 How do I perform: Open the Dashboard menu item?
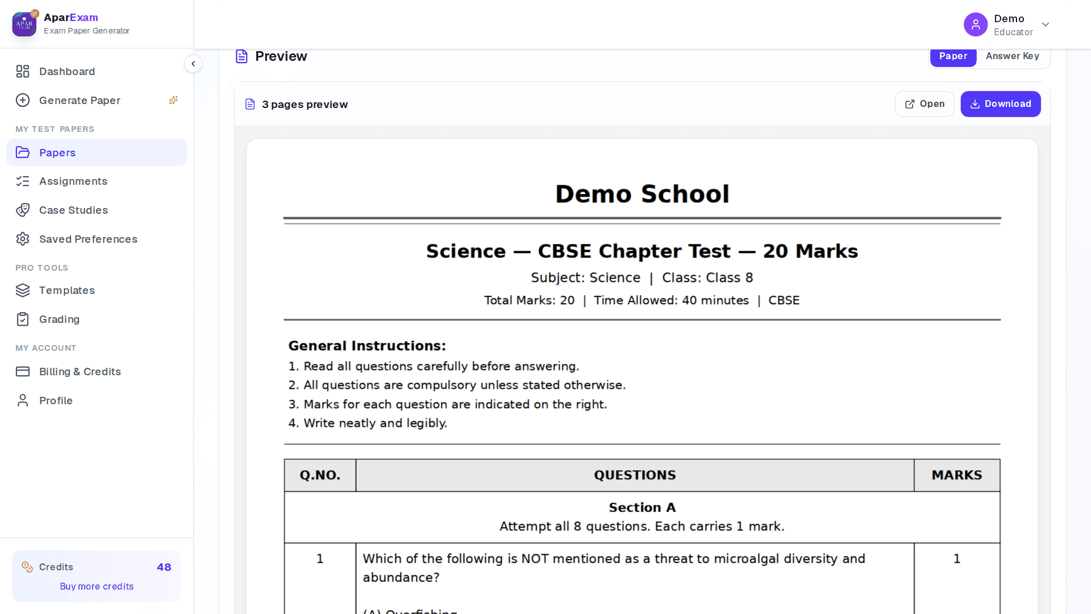97,72
